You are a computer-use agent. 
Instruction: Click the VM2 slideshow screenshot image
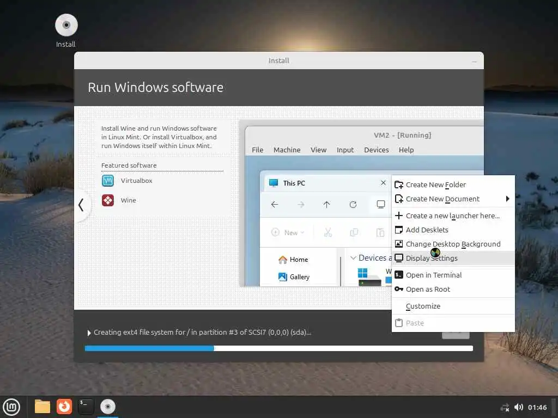361,204
